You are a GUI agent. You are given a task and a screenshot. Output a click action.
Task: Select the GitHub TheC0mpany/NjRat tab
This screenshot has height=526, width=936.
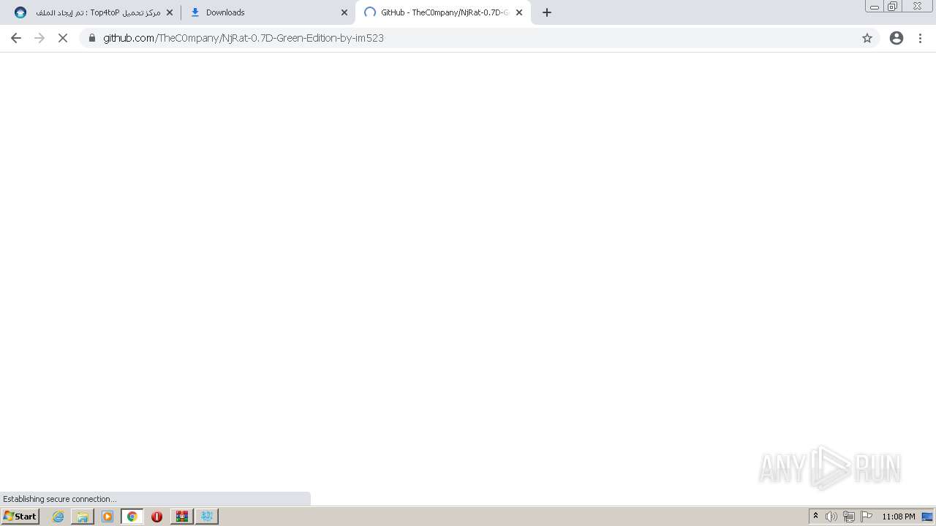(442, 12)
